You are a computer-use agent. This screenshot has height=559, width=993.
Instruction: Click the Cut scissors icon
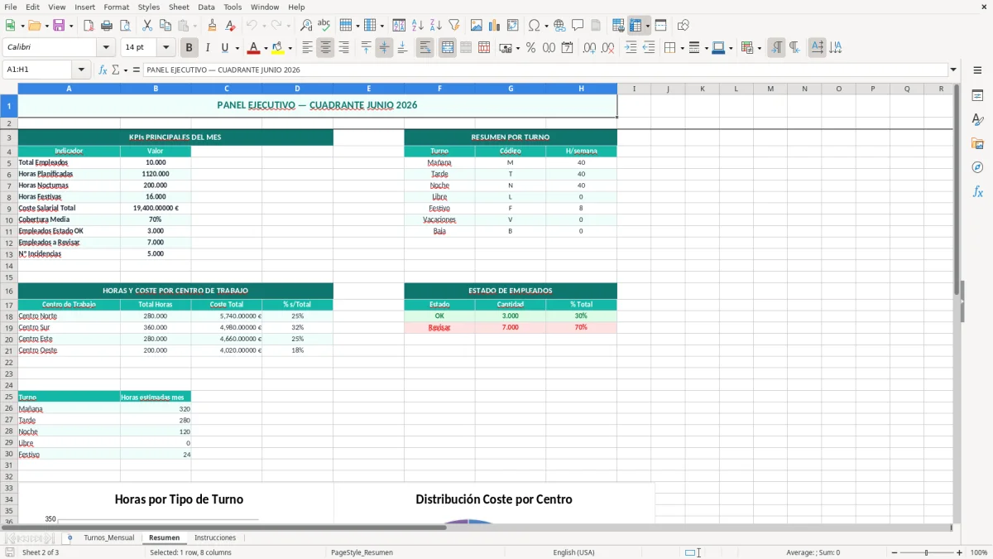146,26
